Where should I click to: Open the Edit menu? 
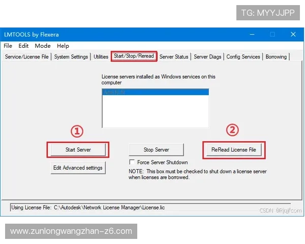[23, 46]
